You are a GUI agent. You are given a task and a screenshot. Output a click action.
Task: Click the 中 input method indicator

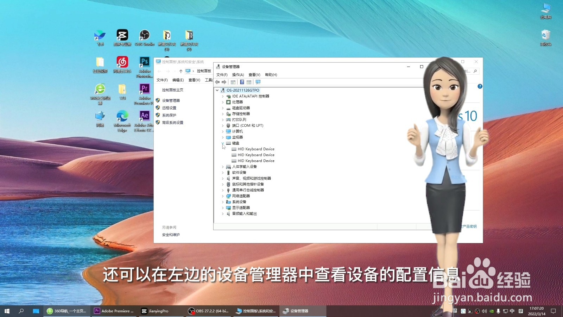click(x=512, y=311)
